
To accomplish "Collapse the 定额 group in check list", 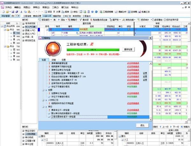I will coord(43,90).
